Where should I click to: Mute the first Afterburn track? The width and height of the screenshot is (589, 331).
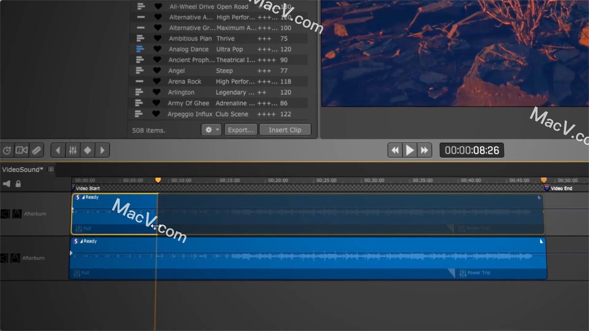5,214
